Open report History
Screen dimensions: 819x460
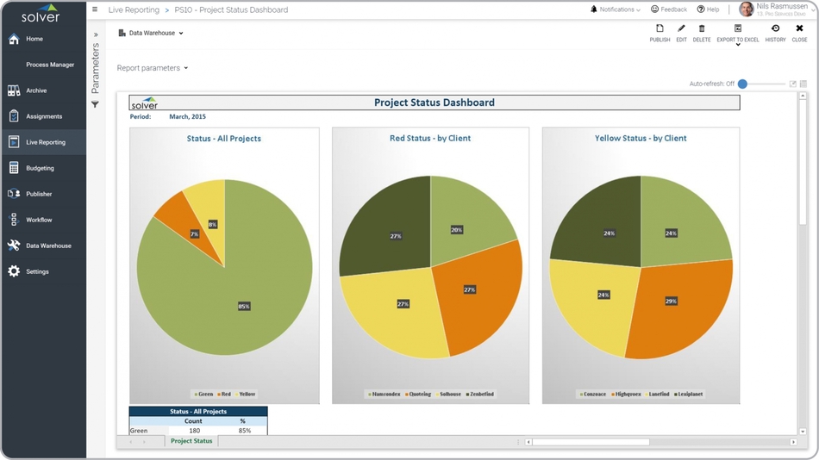point(775,29)
